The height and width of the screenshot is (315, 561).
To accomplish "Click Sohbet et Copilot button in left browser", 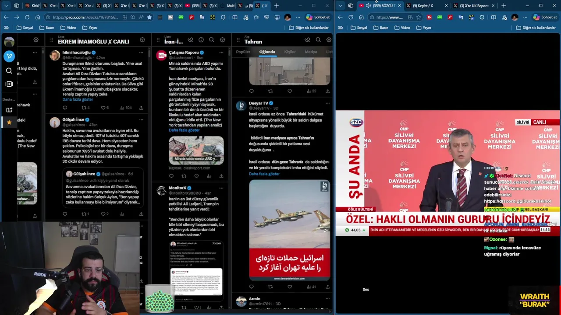I will point(318,17).
